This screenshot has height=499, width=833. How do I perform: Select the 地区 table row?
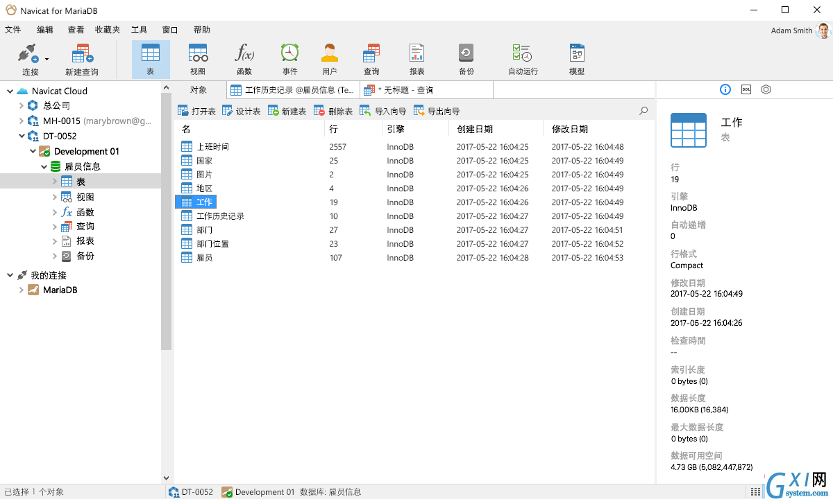pos(414,189)
